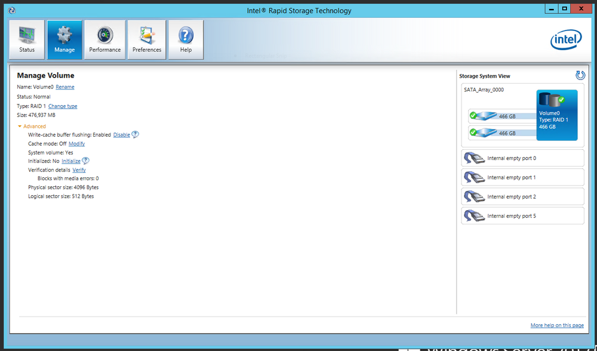597x351 pixels.
Task: Click Physical sector size: 4096 Bytes
Action: [x=63, y=187]
